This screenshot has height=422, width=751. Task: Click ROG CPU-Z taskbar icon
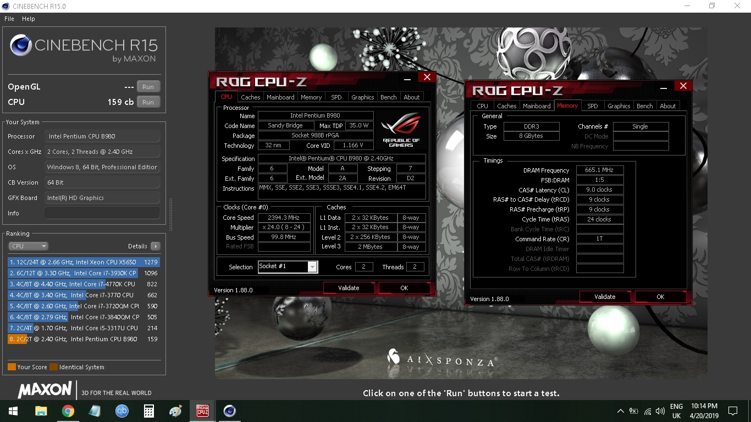point(202,411)
